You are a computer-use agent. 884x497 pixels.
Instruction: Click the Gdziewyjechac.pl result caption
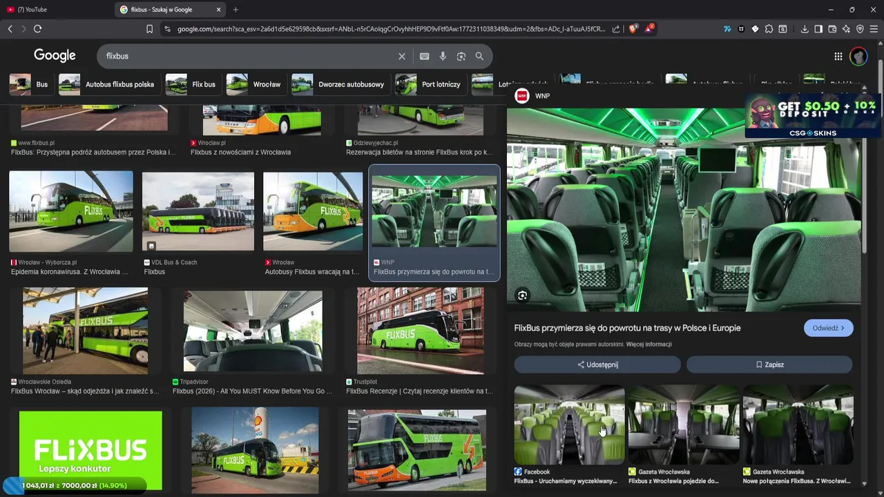[419, 148]
